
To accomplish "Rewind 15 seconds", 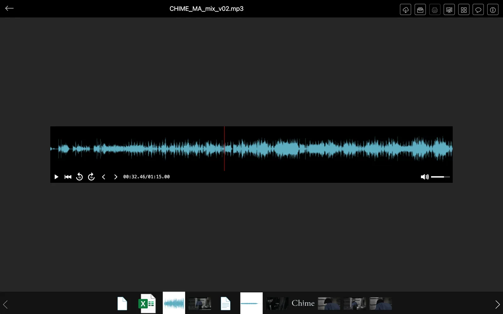I will tap(80, 177).
